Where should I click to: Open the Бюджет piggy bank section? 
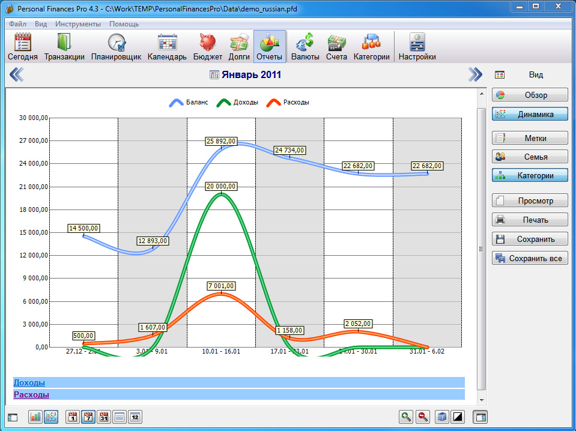[207, 47]
